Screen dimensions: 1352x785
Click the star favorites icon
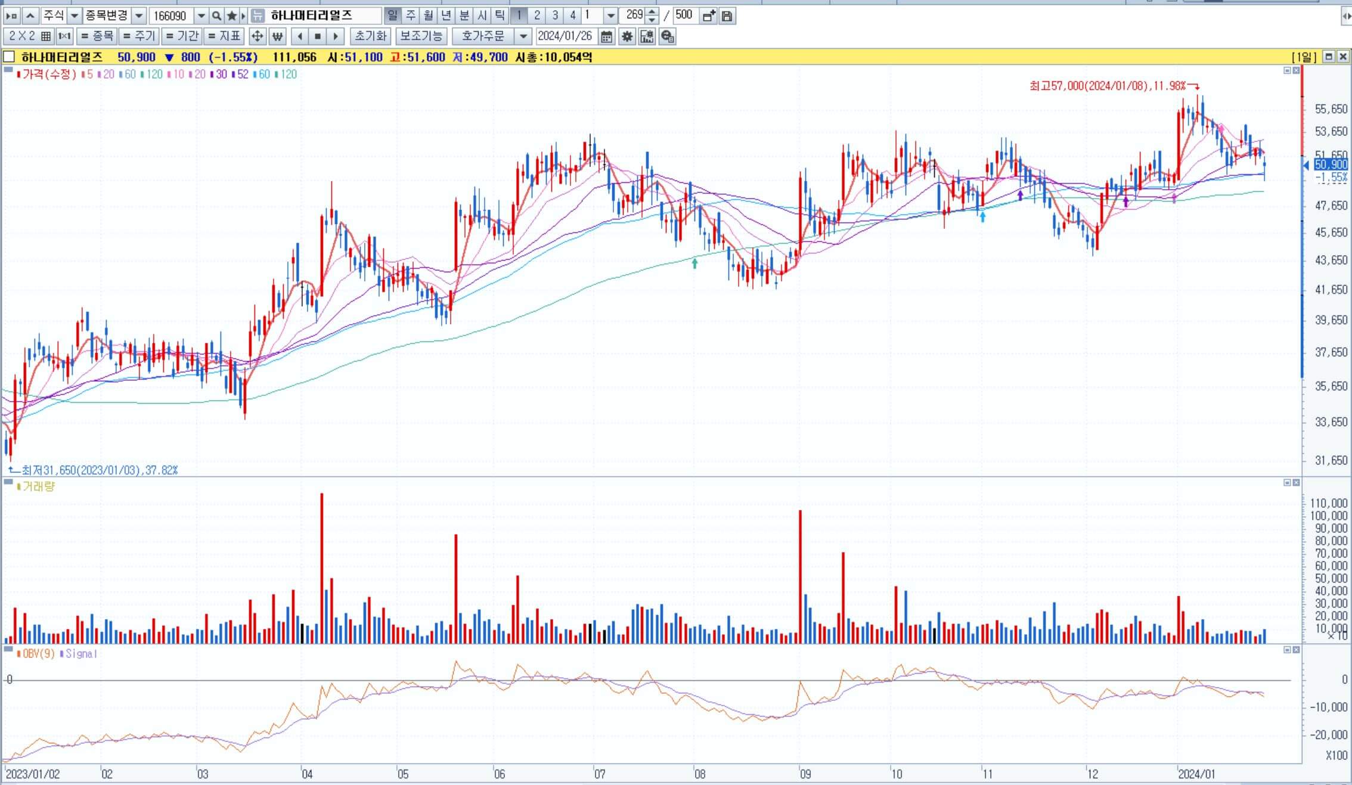232,15
